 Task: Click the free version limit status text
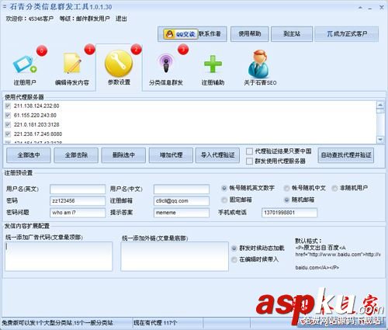[57, 323]
